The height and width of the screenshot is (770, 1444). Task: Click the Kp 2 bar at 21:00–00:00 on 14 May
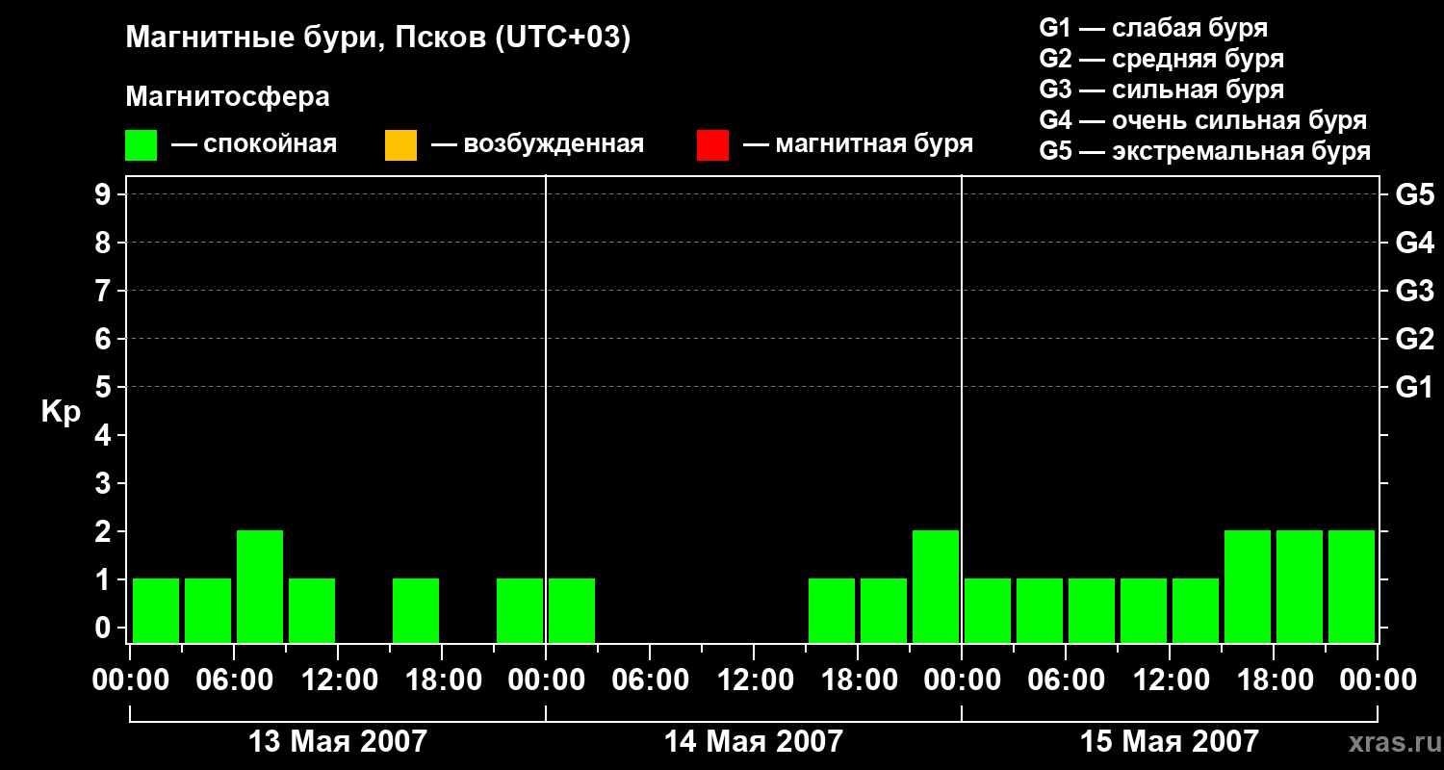[936, 586]
